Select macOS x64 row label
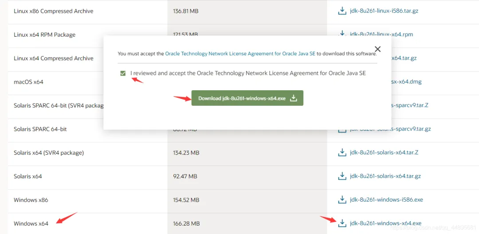Viewport: 479px width, 234px height. tap(28, 82)
